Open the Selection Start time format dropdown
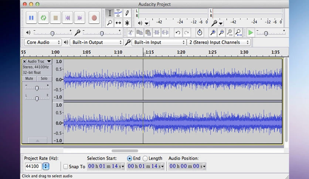The image size is (309, 179). 123,166
